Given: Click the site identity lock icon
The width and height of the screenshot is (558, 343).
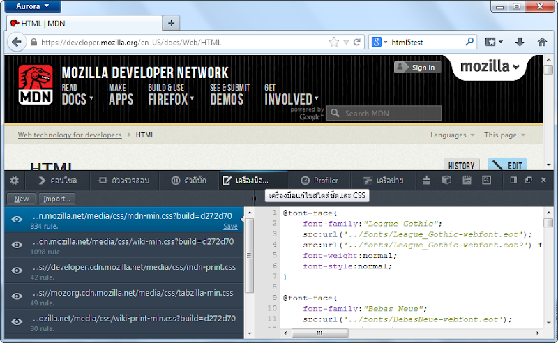Looking at the screenshot, I should coord(33,43).
